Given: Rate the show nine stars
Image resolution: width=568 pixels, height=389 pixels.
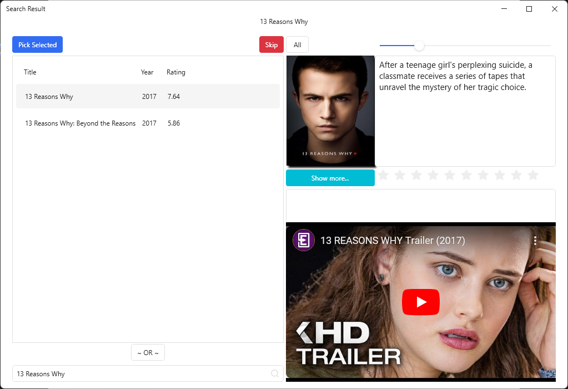Looking at the screenshot, I should (516, 176).
